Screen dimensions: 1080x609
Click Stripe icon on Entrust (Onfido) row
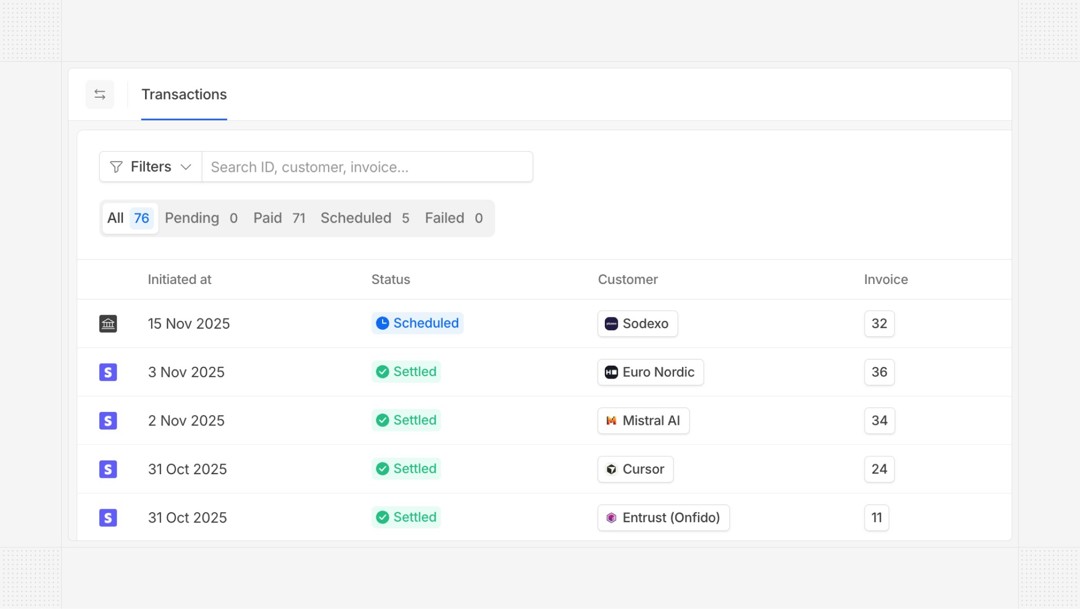[x=108, y=517]
